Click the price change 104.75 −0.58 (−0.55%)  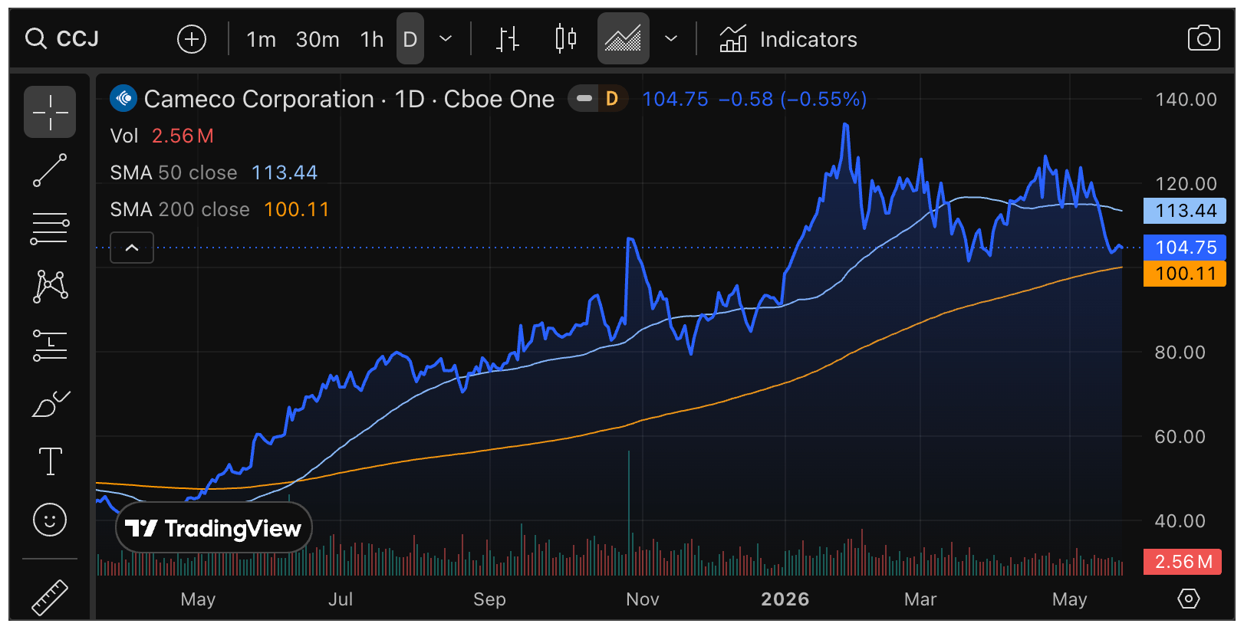[x=755, y=99]
